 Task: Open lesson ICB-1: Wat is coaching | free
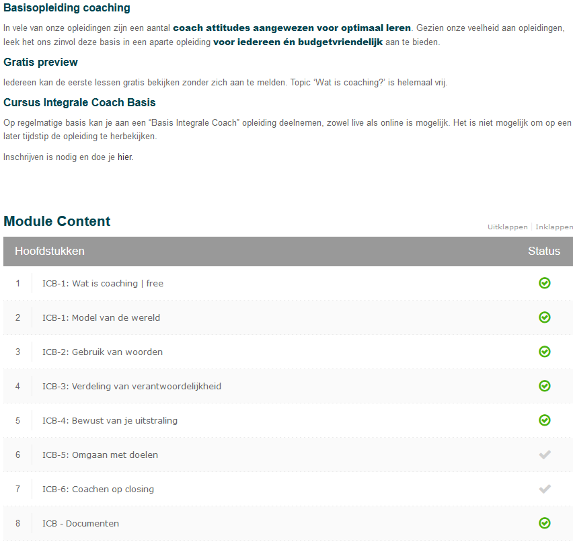pyautogui.click(x=103, y=284)
